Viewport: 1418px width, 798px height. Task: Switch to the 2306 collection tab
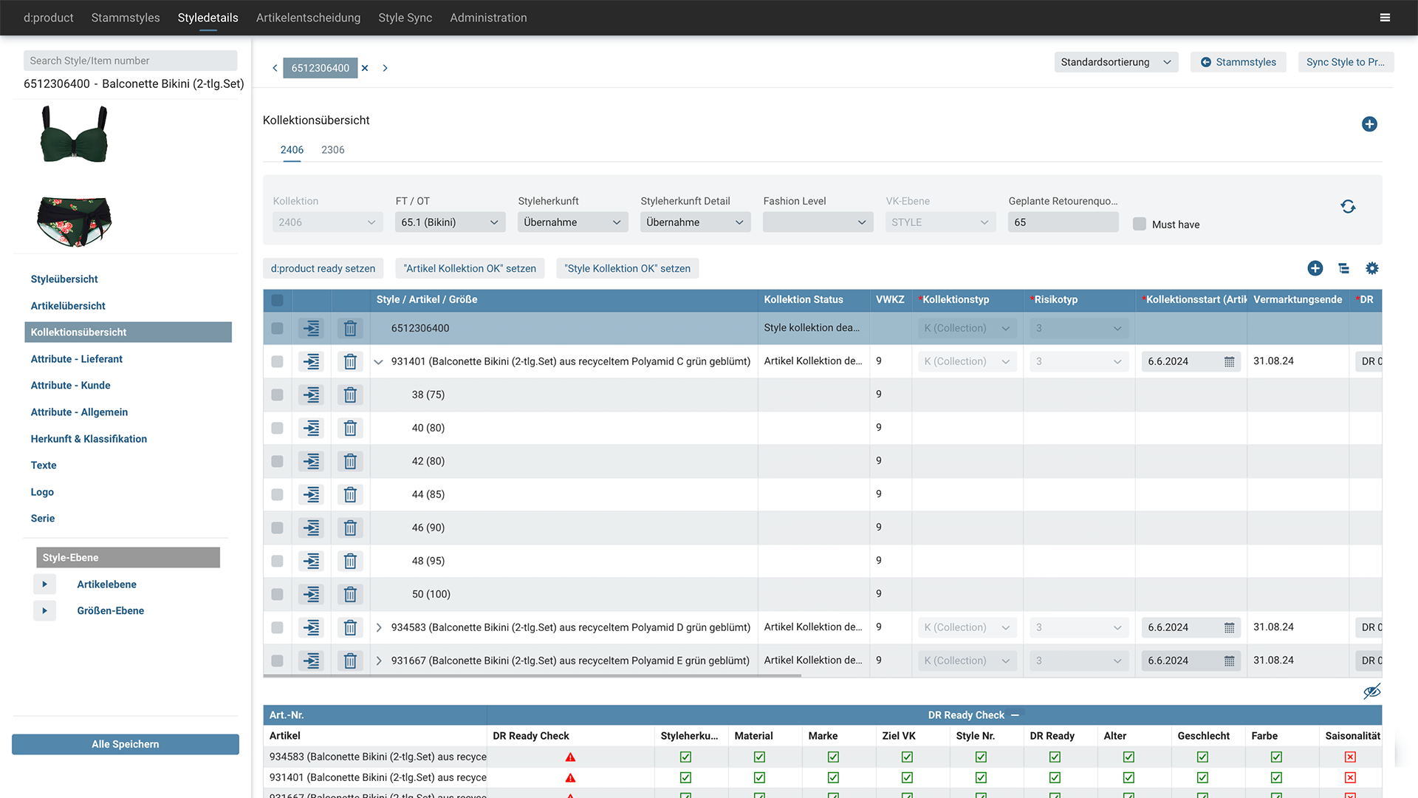[x=332, y=149]
